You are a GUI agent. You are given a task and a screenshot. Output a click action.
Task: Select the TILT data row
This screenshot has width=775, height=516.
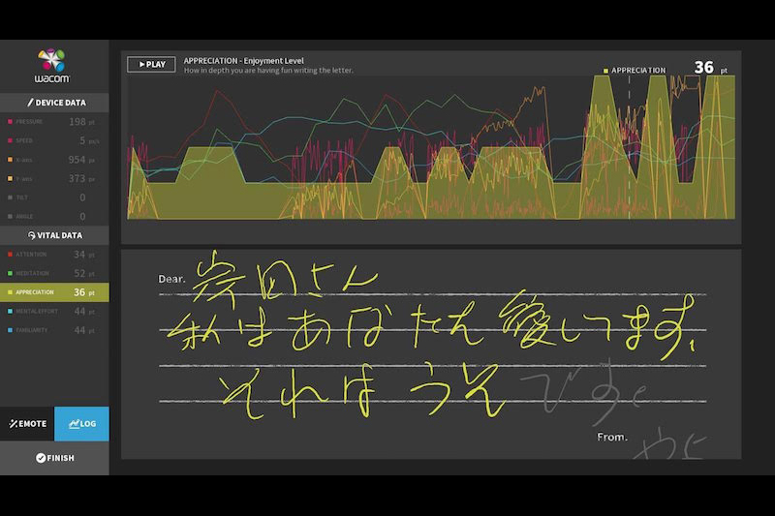pos(54,197)
